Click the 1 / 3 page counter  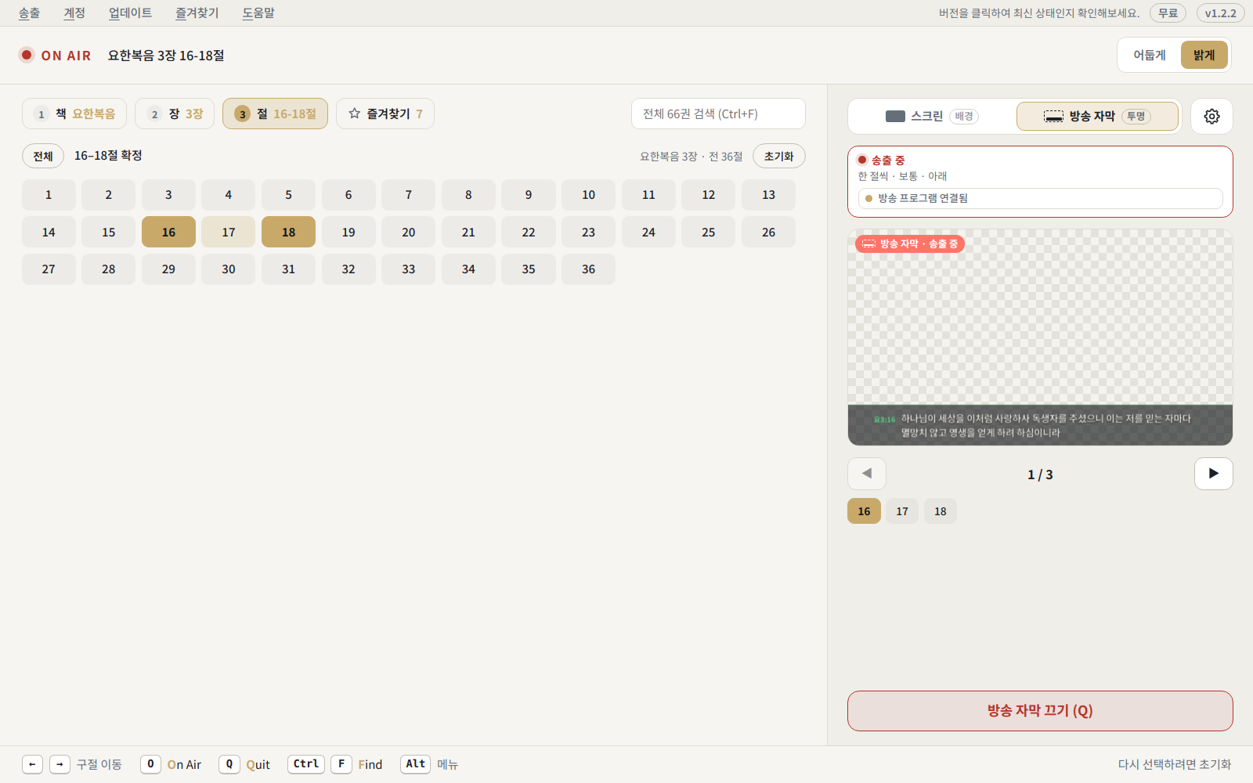(x=1040, y=474)
